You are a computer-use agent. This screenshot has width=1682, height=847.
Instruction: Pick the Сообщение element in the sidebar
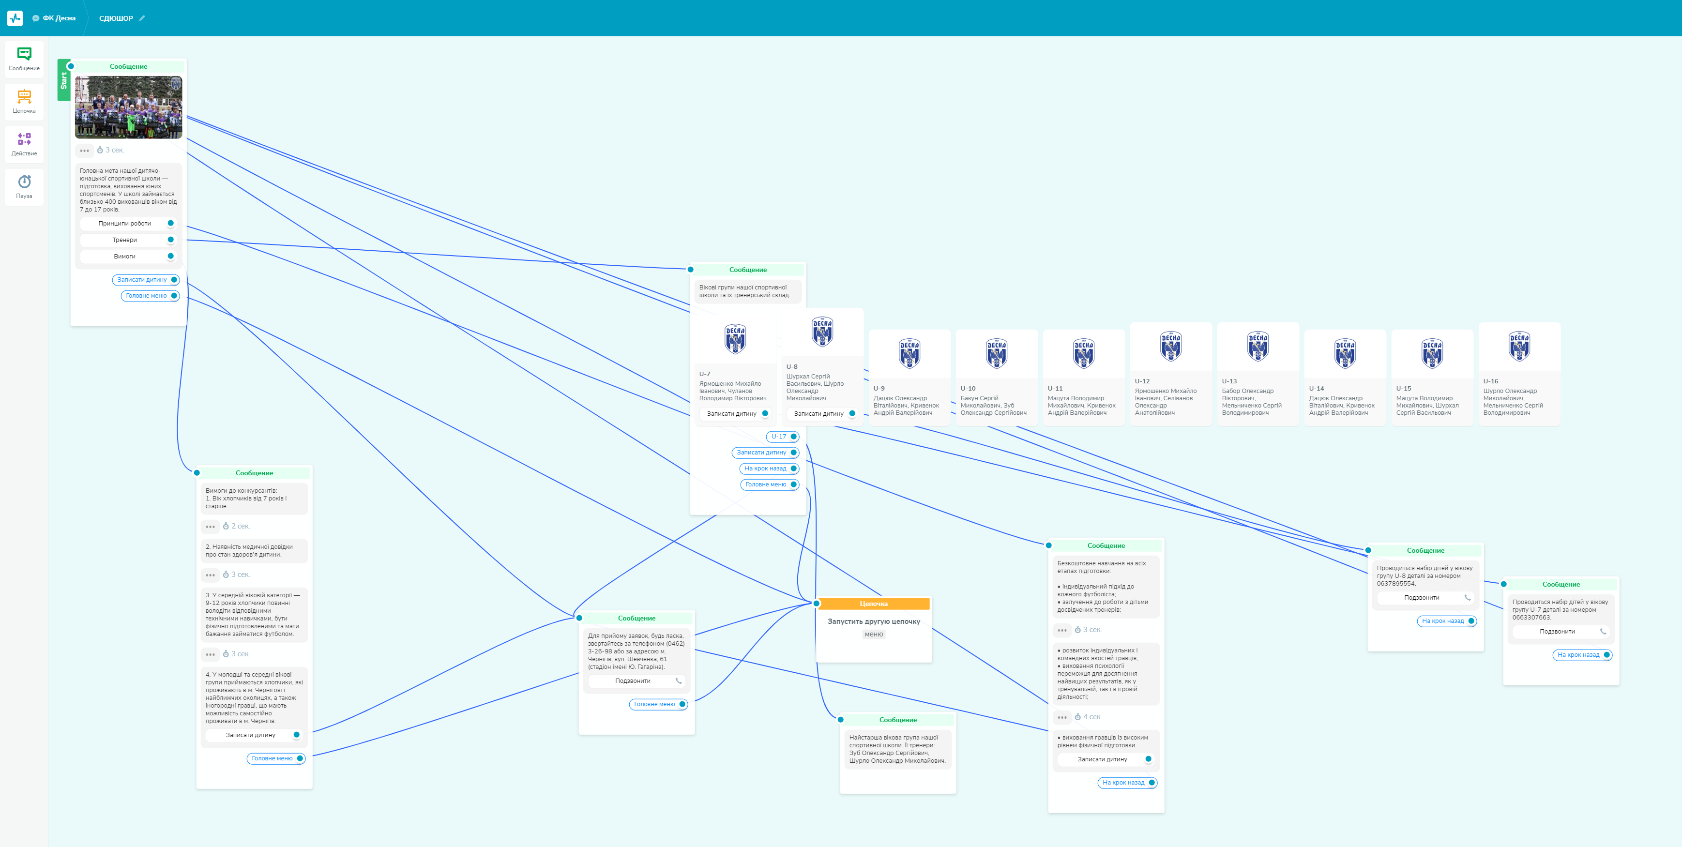pyautogui.click(x=24, y=59)
